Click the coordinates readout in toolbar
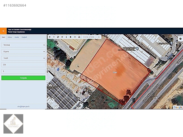This screenshot has height=137, width=183. [89, 37]
